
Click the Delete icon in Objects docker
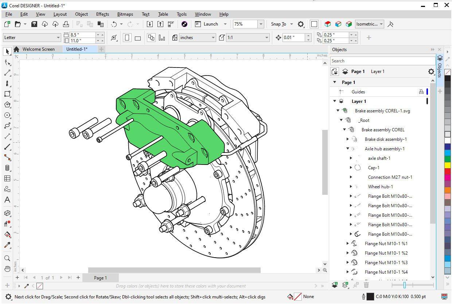pos(366,285)
